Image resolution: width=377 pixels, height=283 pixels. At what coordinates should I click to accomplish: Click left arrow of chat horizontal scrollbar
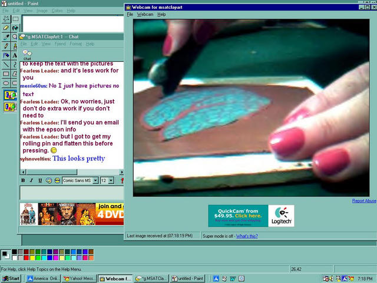[24, 172]
